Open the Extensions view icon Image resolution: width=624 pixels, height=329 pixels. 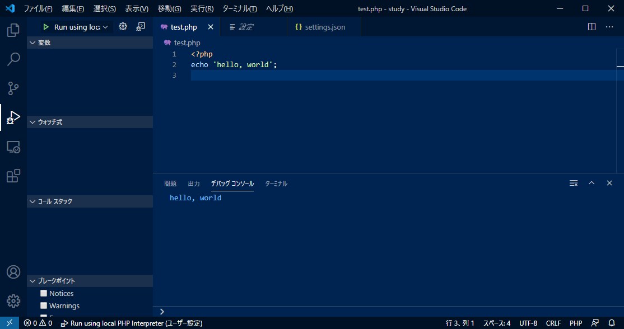(13, 176)
